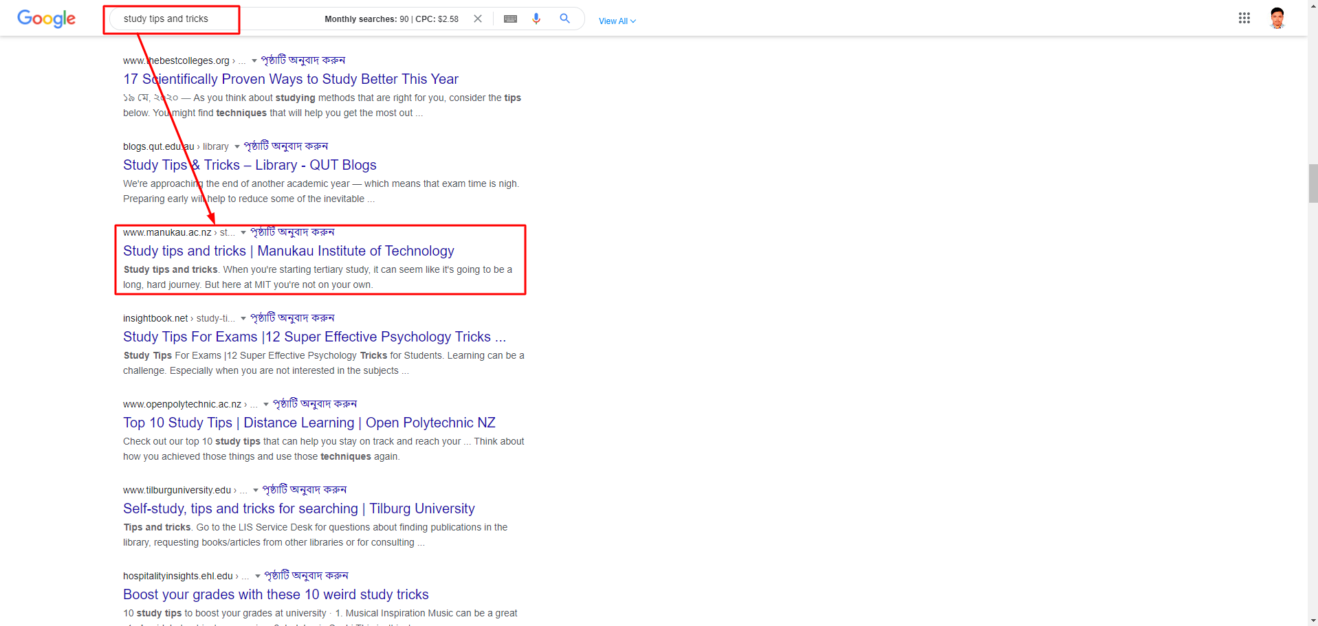1318x626 pixels.
Task: Clear the search query with the X icon
Action: pos(477,19)
